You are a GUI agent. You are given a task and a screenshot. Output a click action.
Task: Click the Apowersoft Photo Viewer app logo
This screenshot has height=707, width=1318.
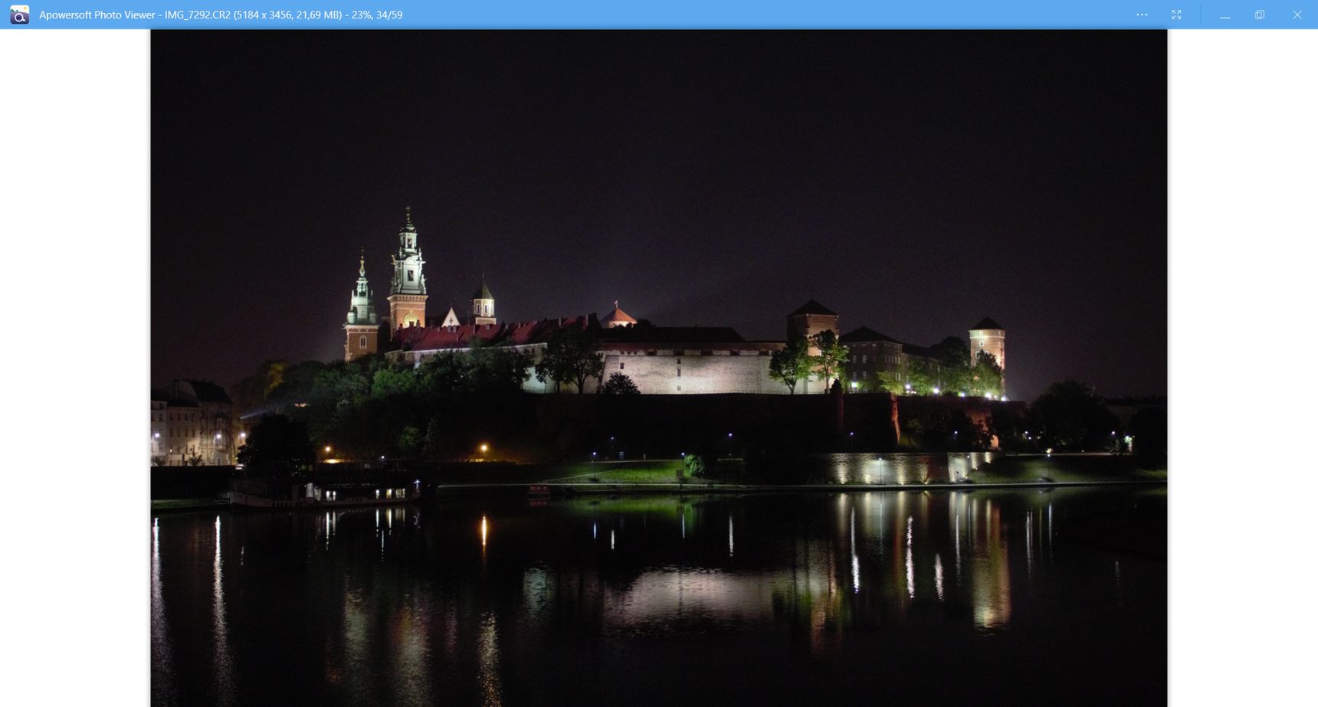pos(19,15)
